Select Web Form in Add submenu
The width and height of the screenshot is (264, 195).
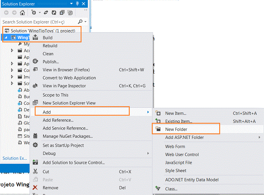[175, 147]
